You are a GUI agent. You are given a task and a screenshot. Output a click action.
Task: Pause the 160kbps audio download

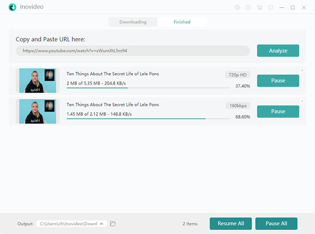[x=278, y=111]
